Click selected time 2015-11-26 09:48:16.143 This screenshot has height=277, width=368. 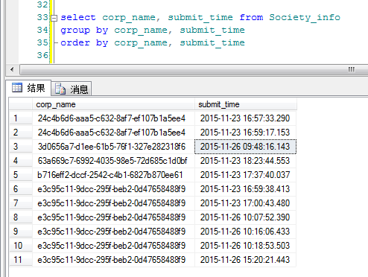[246, 147]
